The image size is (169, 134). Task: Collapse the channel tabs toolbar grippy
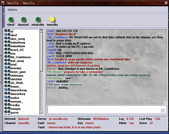(x=4, y=20)
